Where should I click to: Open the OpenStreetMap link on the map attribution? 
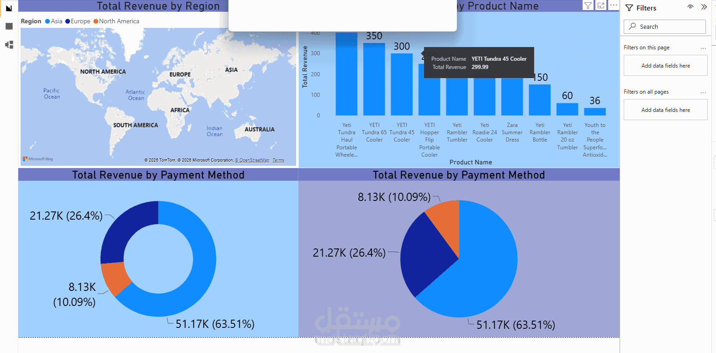(252, 160)
